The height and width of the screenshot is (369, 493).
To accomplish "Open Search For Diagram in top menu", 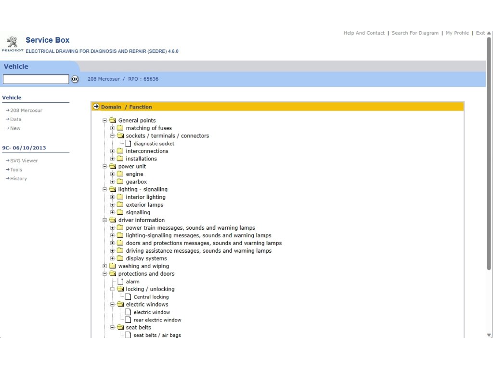I will coord(415,33).
